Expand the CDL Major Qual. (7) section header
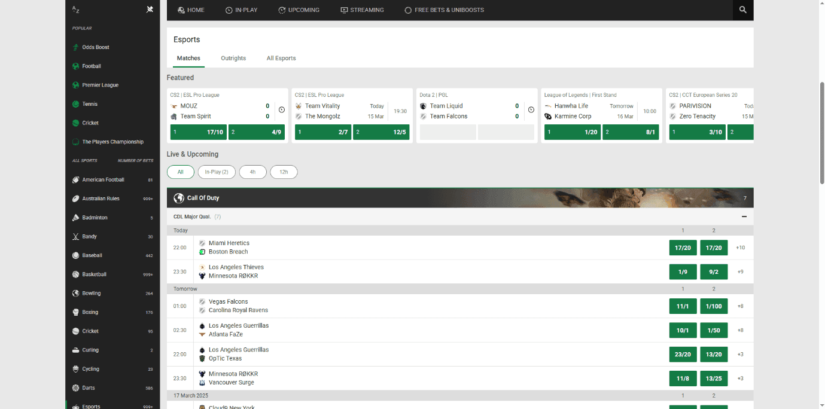The image size is (825, 409). tap(196, 216)
